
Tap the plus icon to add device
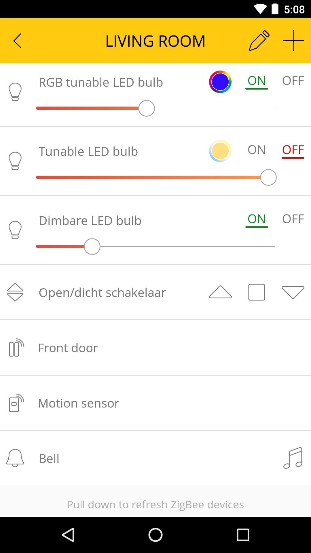tap(293, 41)
